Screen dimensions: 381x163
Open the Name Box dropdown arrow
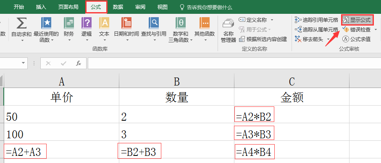click(24, 63)
